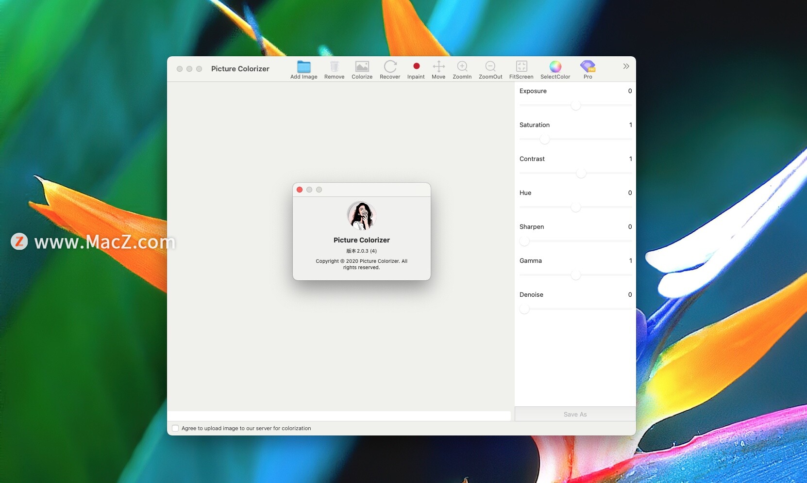Viewport: 807px width, 483px height.
Task: Click the copyright text in About dialog
Action: pyautogui.click(x=362, y=264)
